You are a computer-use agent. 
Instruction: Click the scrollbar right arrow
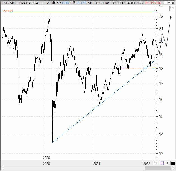point(173,168)
